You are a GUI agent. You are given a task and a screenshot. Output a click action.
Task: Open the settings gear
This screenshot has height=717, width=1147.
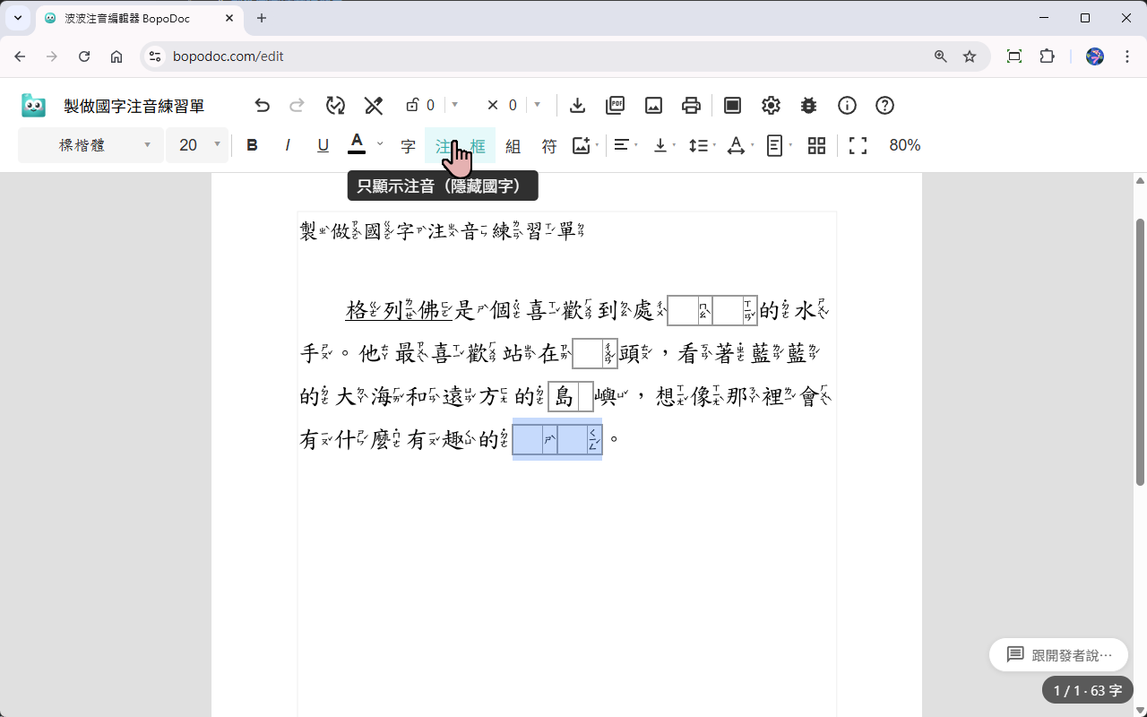[x=771, y=105]
